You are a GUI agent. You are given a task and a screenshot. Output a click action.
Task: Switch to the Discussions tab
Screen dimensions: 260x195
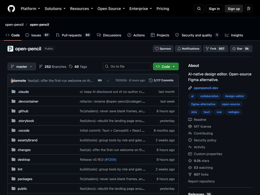click(109, 35)
